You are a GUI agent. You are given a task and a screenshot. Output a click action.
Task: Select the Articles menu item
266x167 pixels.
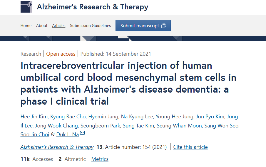point(59,26)
